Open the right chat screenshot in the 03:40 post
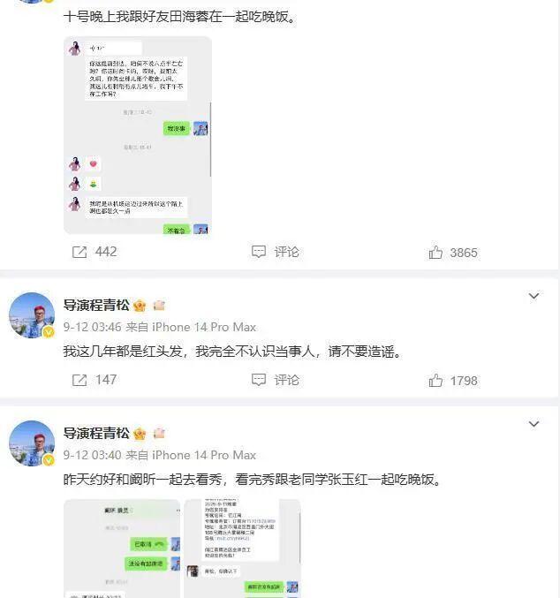Viewport: 560px width, 598px height. (x=242, y=549)
